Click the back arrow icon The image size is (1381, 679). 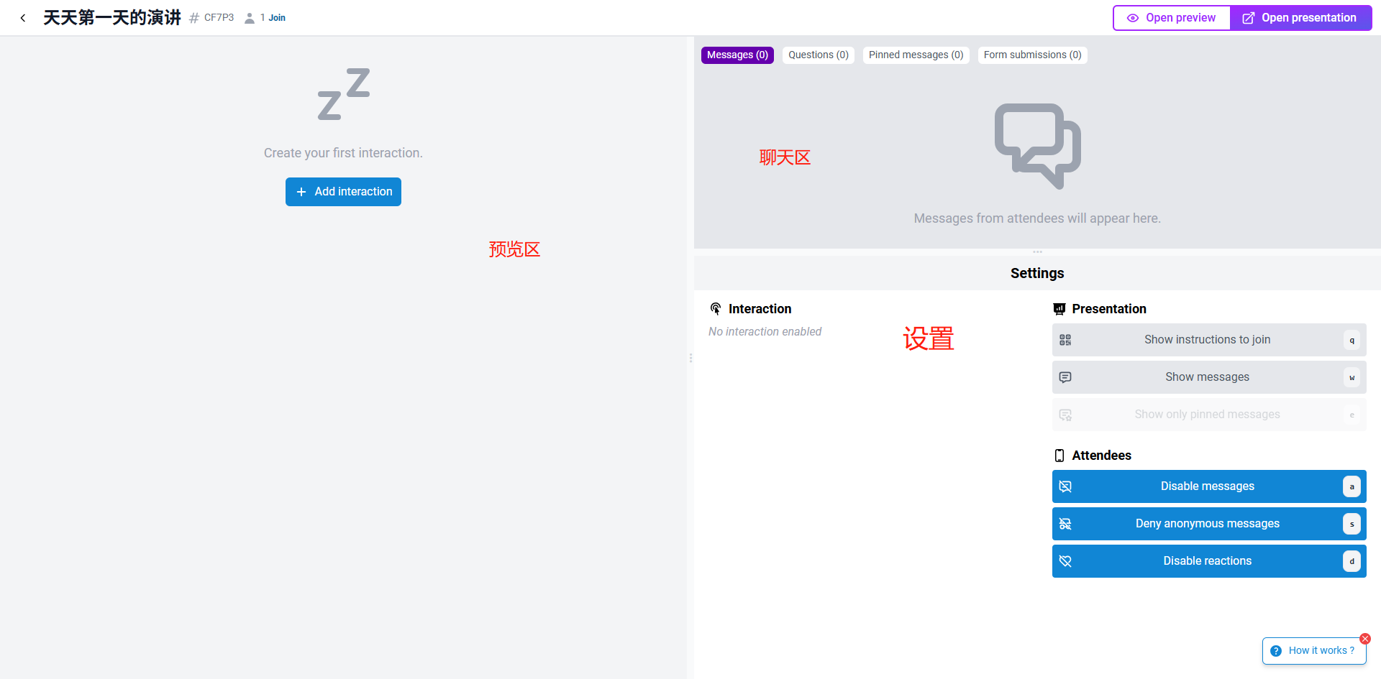click(x=23, y=18)
